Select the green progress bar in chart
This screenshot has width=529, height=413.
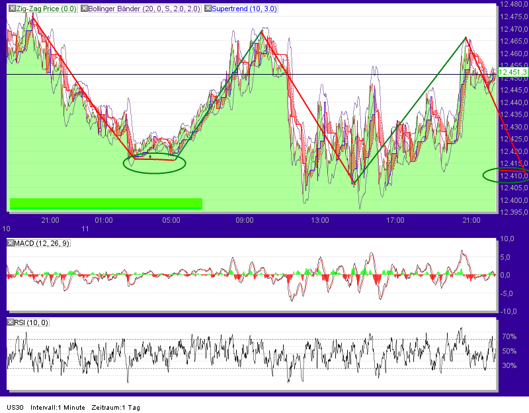(106, 203)
